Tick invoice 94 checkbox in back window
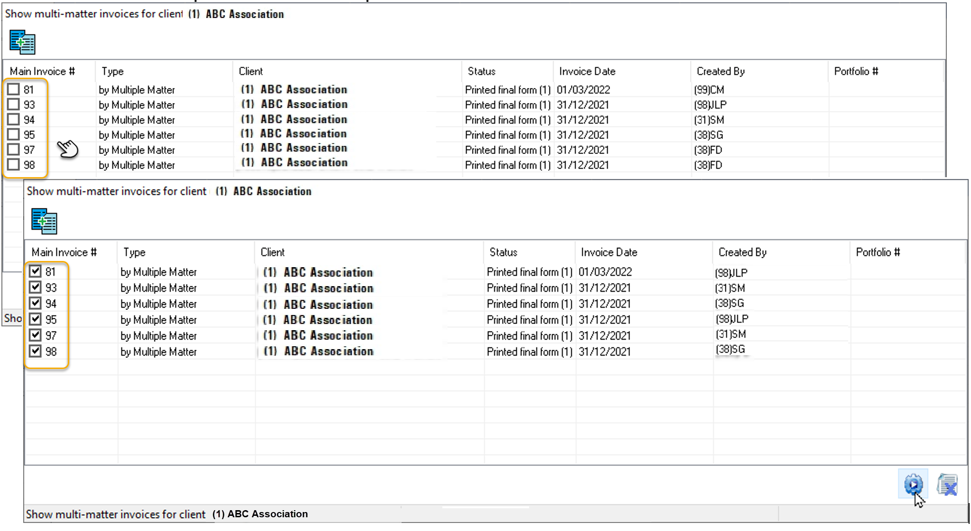This screenshot has width=971, height=531. coord(13,119)
